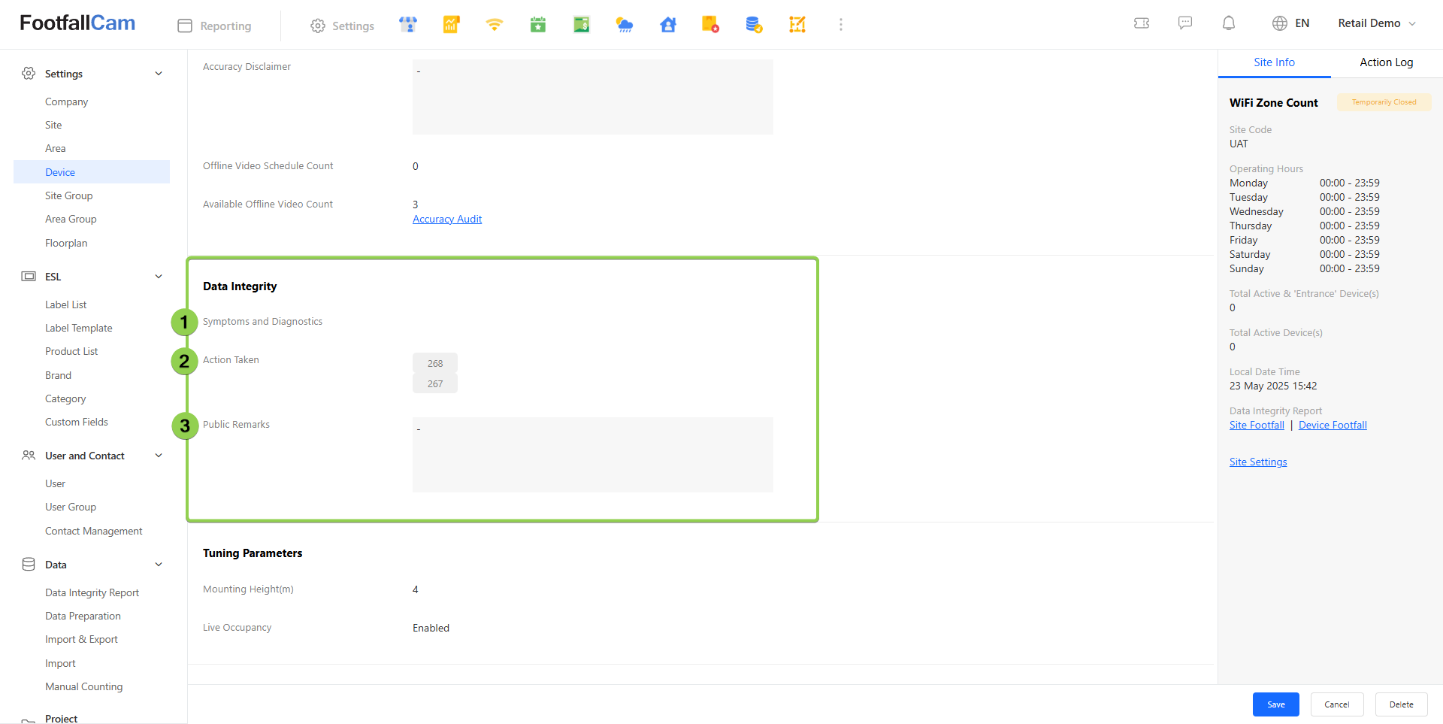
Task: Open the blue store front icon
Action: point(407,25)
